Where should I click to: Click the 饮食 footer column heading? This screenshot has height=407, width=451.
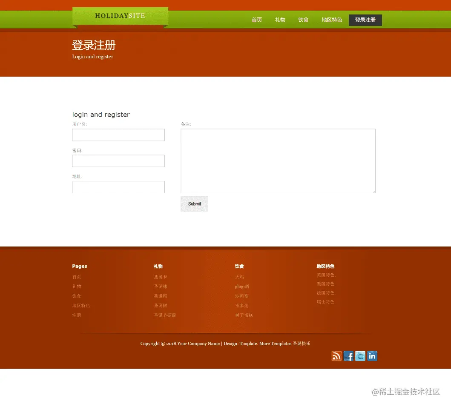pyautogui.click(x=239, y=267)
